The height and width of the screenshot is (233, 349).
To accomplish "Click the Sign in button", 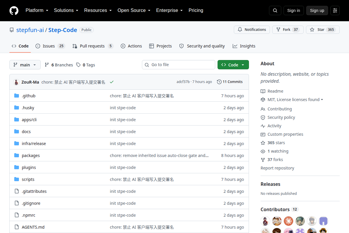I will click(293, 10).
